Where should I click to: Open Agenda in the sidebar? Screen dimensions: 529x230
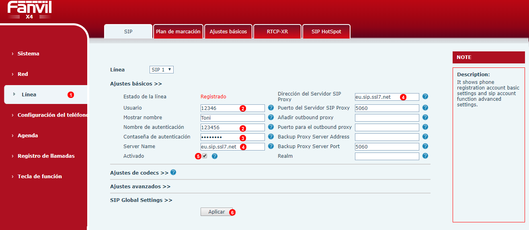coord(28,135)
